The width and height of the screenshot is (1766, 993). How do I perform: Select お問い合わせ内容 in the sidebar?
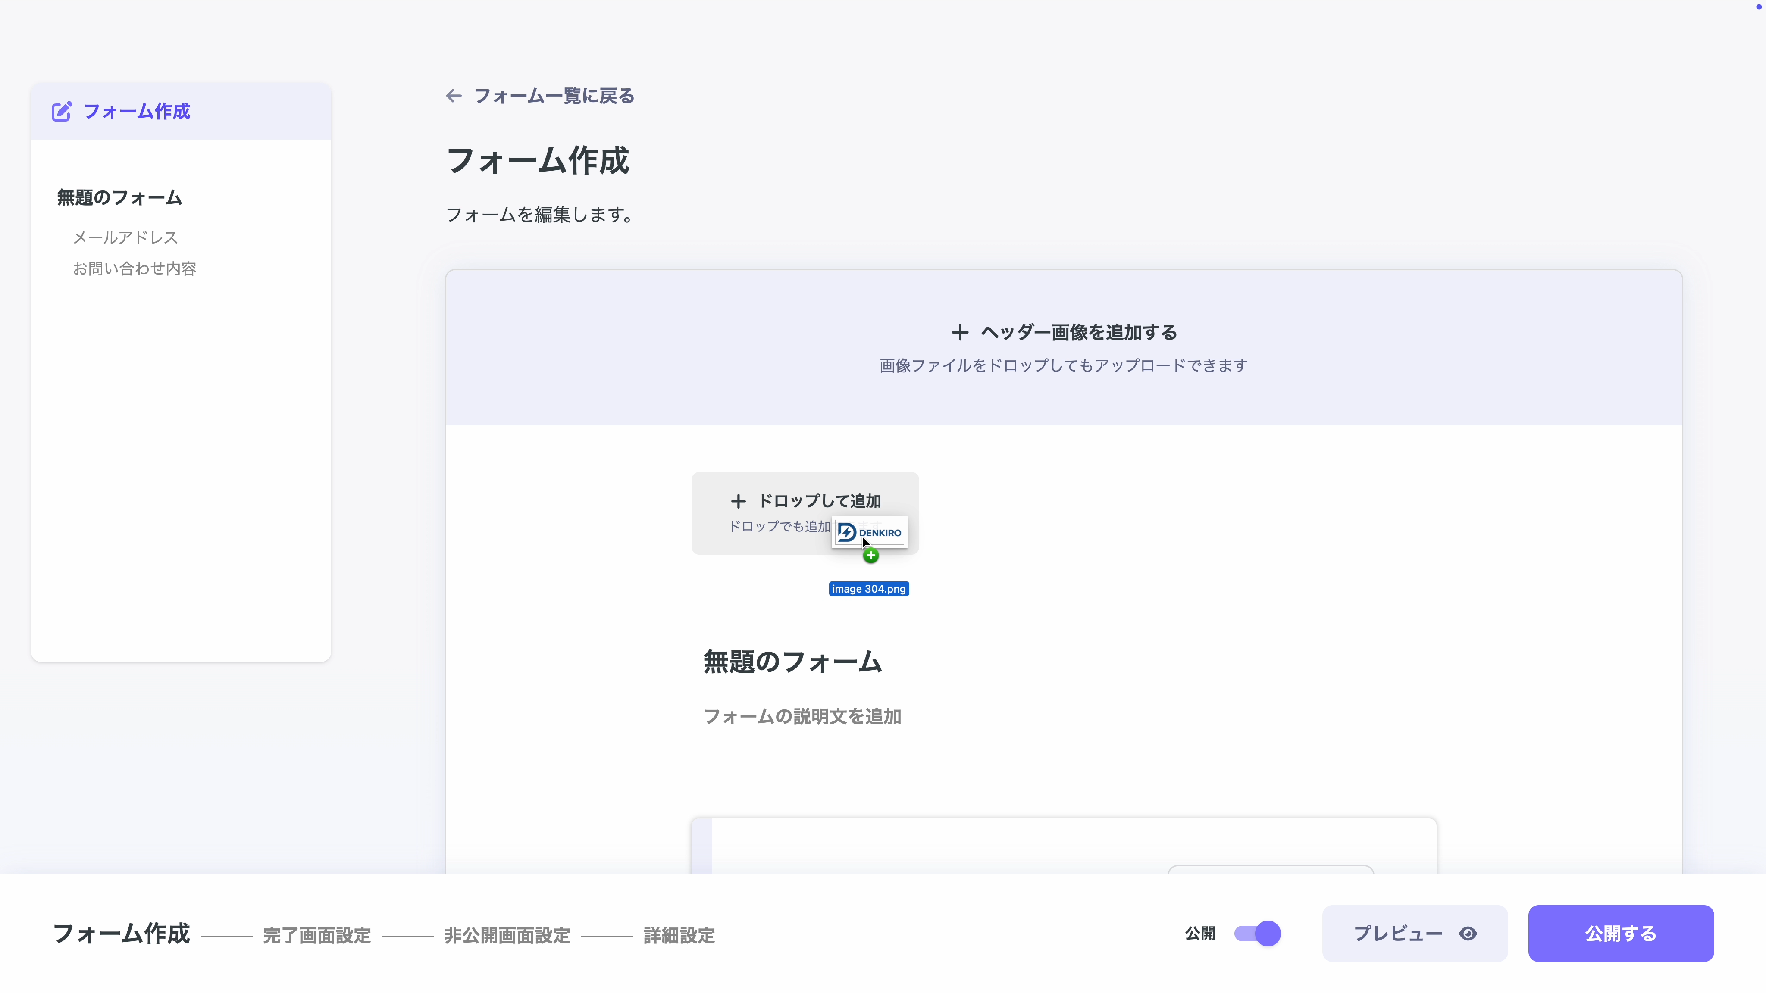point(135,268)
